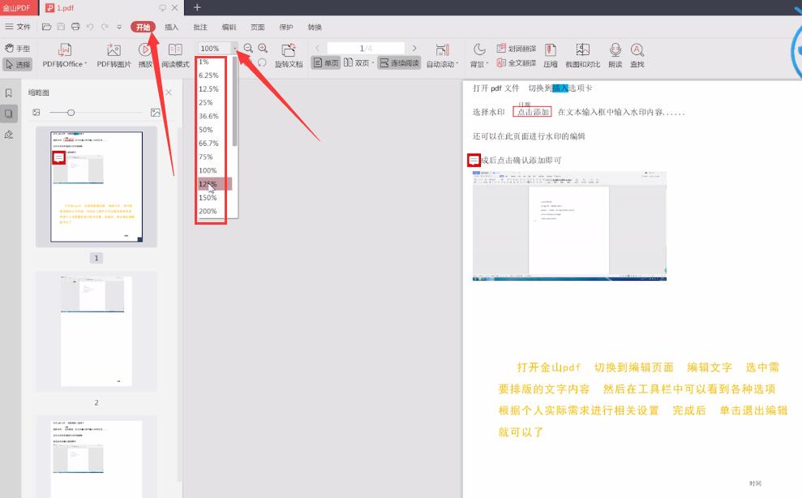Switch to the 保护 ribbon tab
The height and width of the screenshot is (498, 802).
[286, 27]
